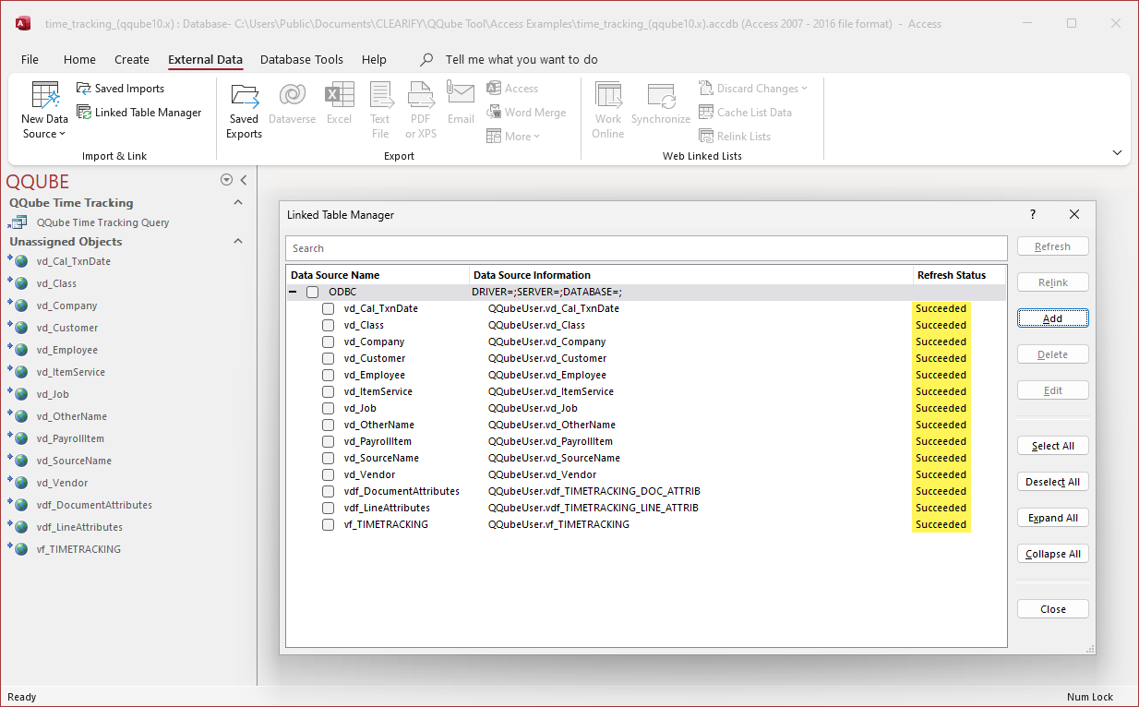Check the vf_TIMETRACKING checkbox in dialog

(328, 524)
